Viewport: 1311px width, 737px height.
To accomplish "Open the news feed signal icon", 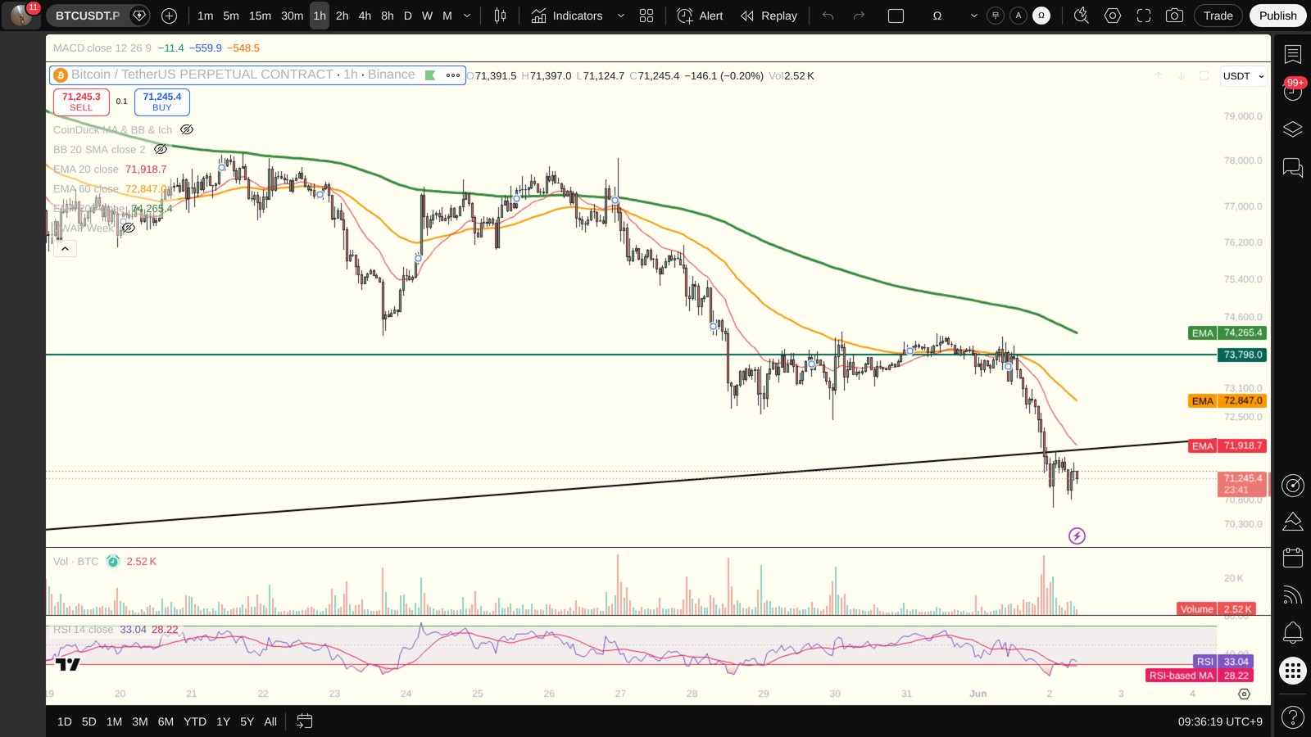I will click(1292, 595).
